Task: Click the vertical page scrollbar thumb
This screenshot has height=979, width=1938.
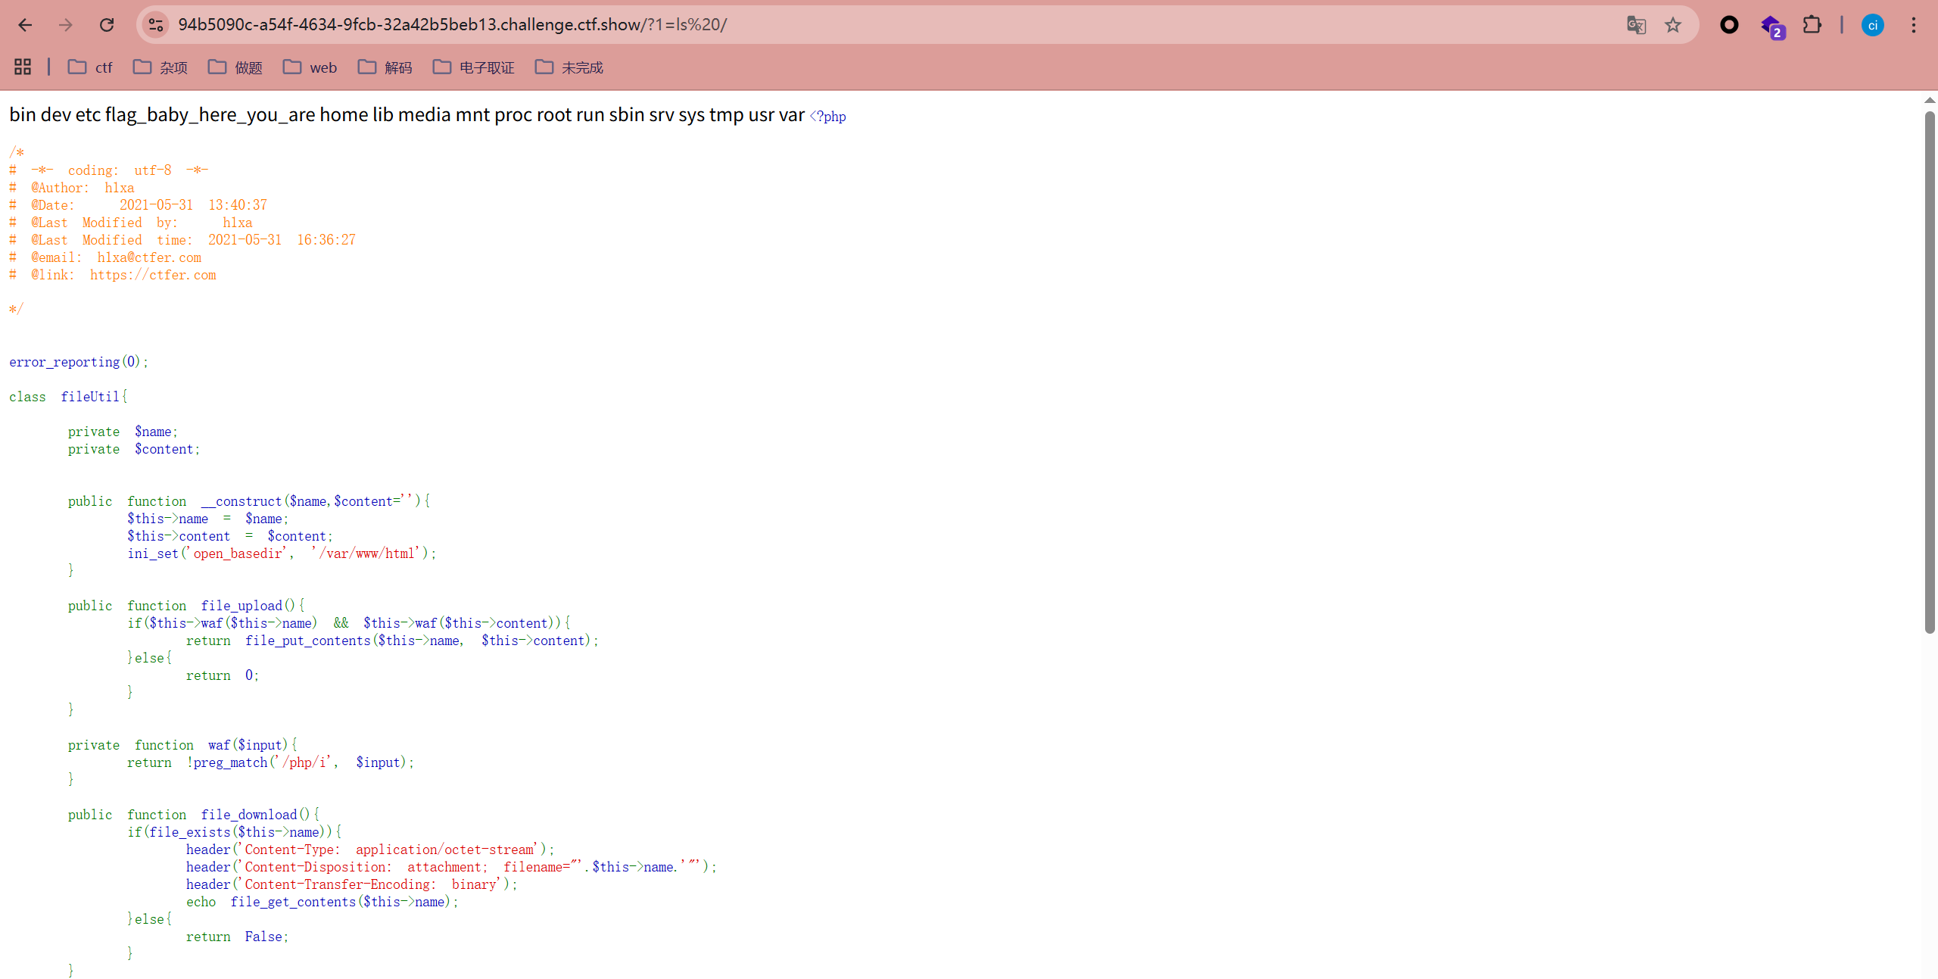Action: pyautogui.click(x=1930, y=371)
